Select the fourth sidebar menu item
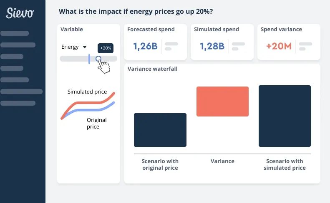This screenshot has height=203, width=330. [12, 68]
